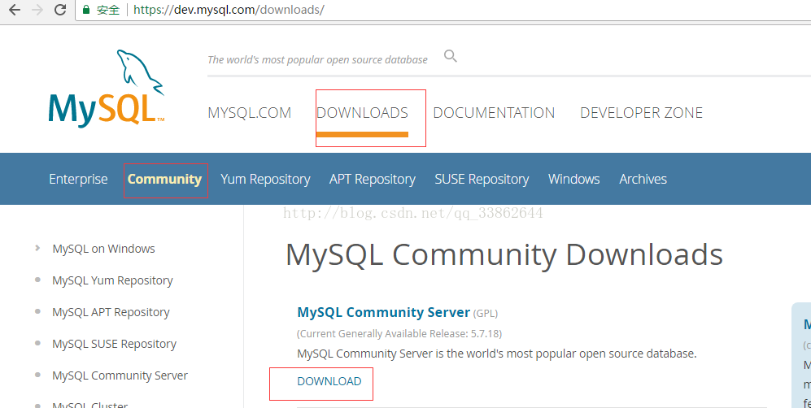Click the search magnifier icon
811x408 pixels.
coord(451,56)
